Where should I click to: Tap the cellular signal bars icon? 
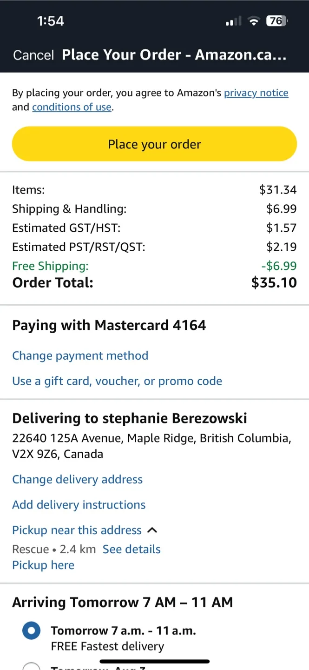tap(233, 21)
